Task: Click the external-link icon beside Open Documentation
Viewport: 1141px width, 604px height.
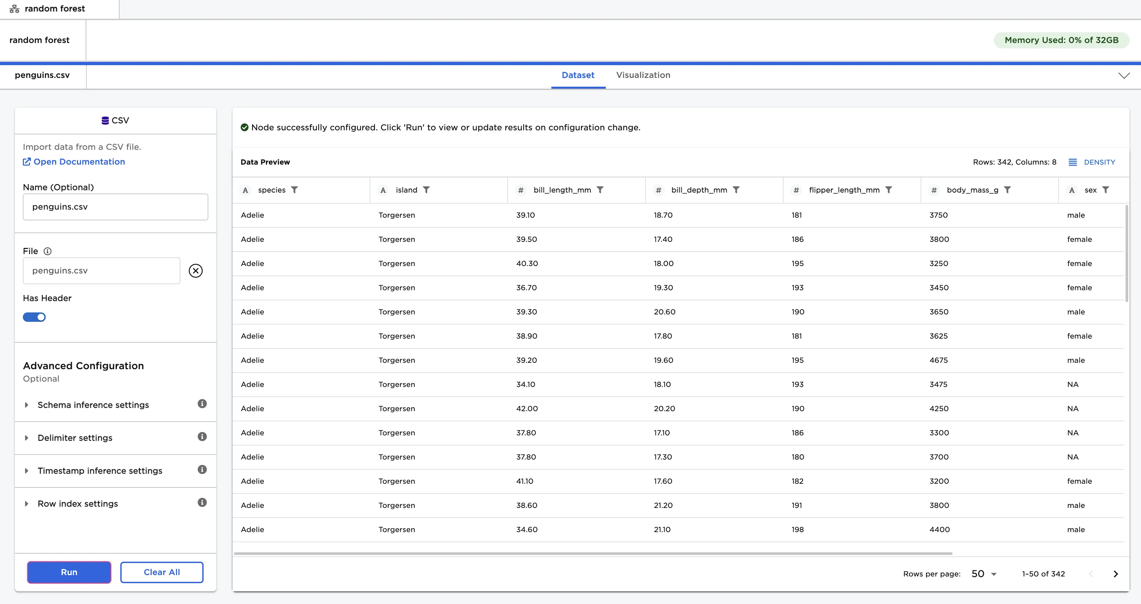Action: tap(27, 162)
